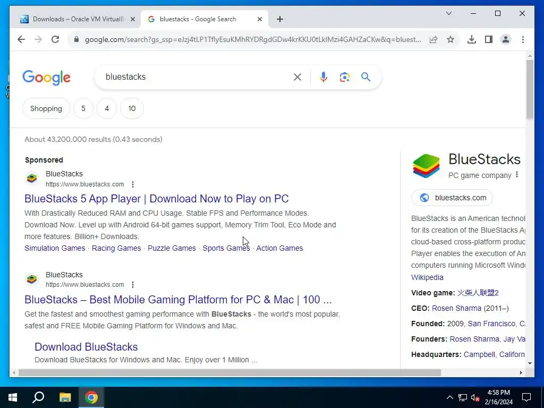
Task: Open File Explorer from the taskbar
Action: pos(65,397)
